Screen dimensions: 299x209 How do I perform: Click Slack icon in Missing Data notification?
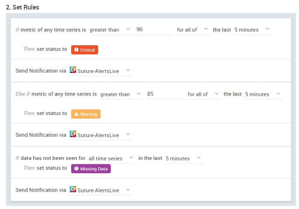[73, 189]
